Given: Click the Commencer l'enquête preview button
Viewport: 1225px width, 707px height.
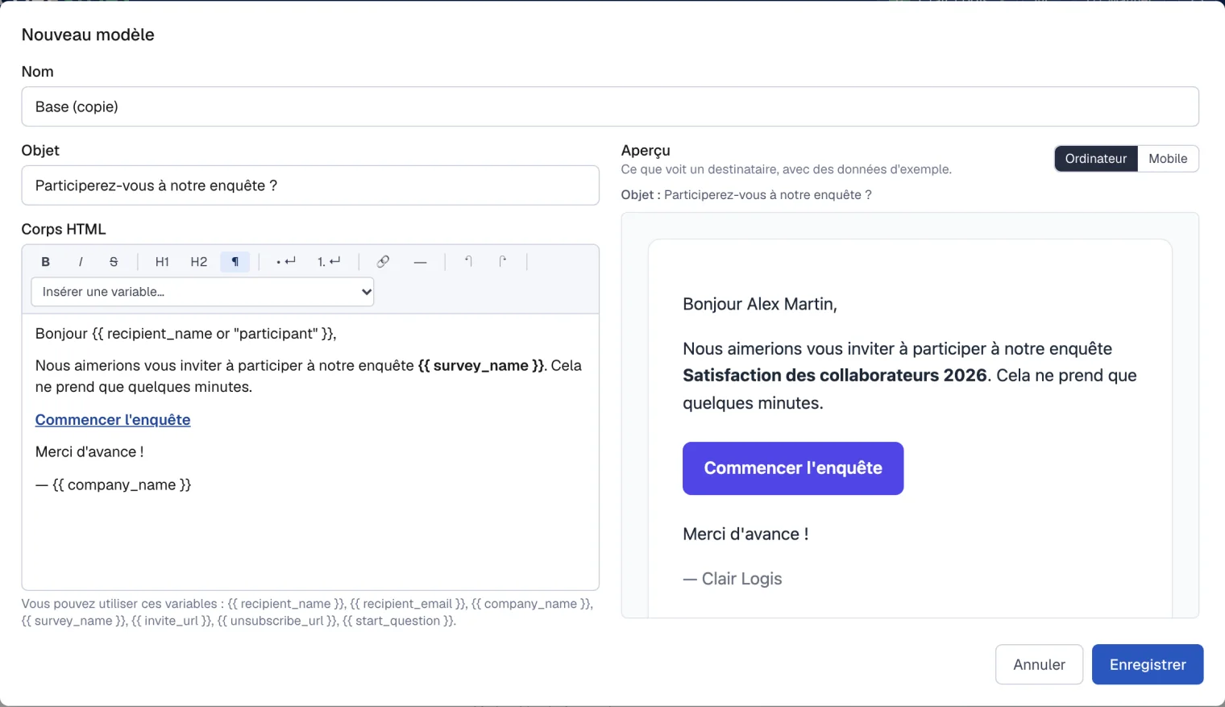Looking at the screenshot, I should click(793, 468).
